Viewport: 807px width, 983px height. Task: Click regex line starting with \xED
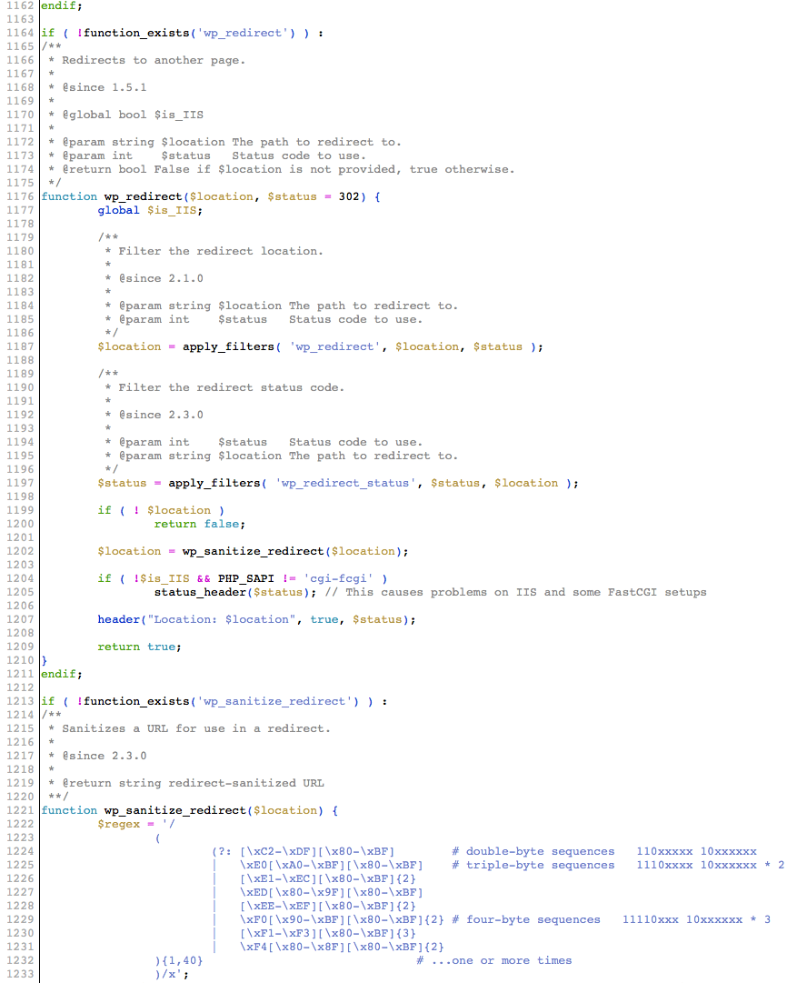click(x=331, y=892)
